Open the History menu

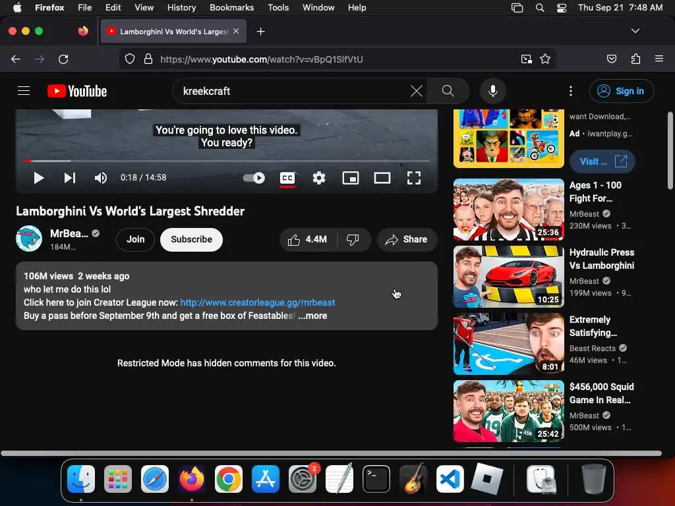(x=181, y=7)
